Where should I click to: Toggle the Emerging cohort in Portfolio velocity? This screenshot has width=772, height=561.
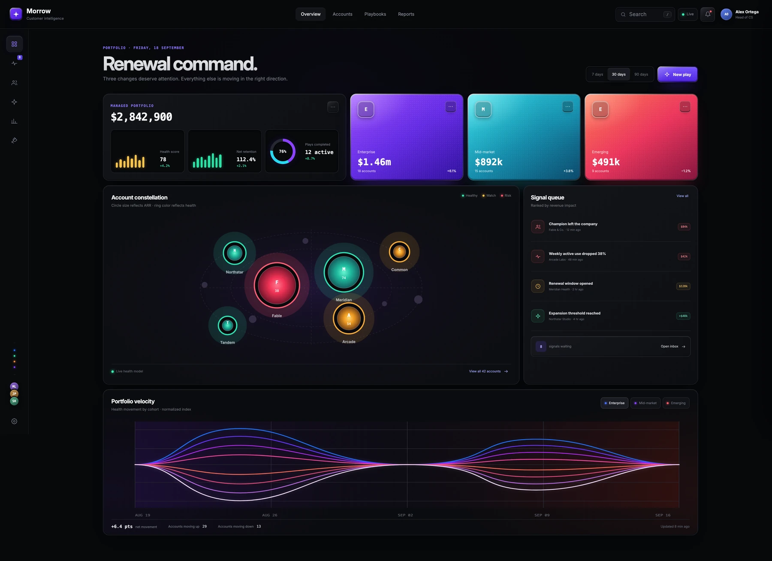tap(676, 403)
